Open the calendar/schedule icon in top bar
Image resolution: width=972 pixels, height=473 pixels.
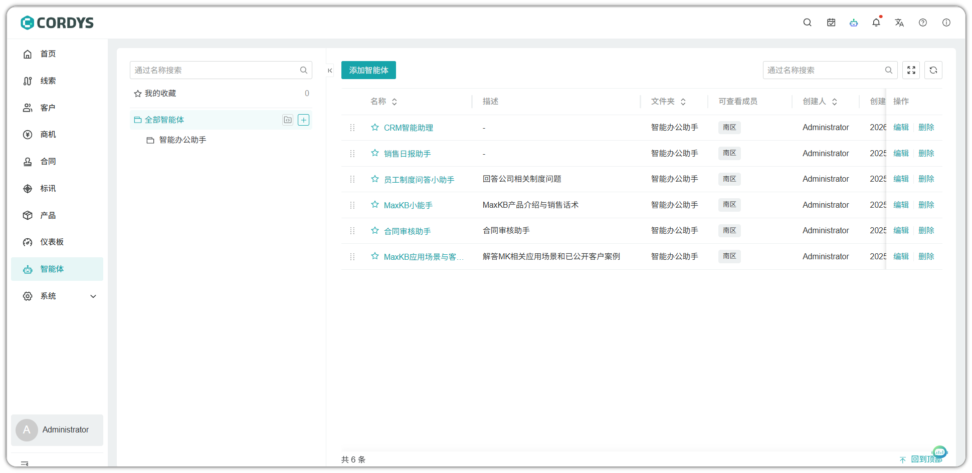coord(831,22)
